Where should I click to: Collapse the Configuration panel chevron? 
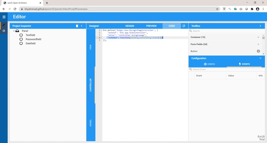tap(260, 58)
